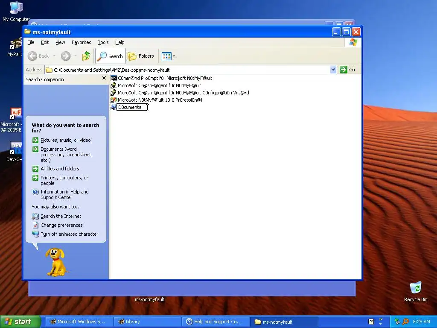437x328 pixels.
Task: Close the Search Companion pane
Action: 104,78
